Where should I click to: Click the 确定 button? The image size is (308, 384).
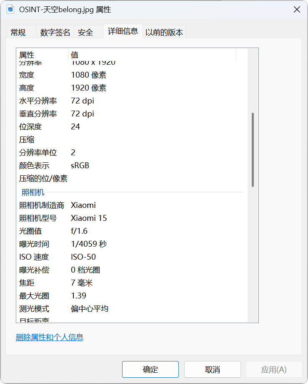pos(150,369)
